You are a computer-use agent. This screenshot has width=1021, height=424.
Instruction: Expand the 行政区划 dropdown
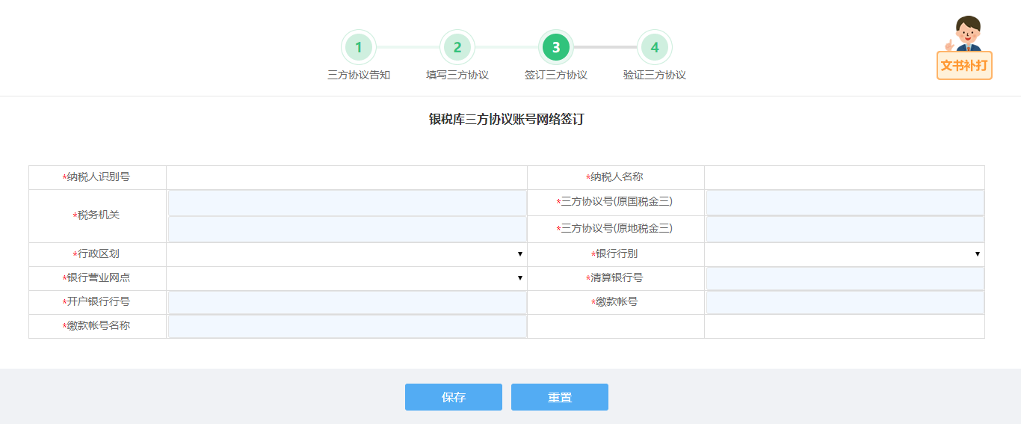pyautogui.click(x=346, y=254)
